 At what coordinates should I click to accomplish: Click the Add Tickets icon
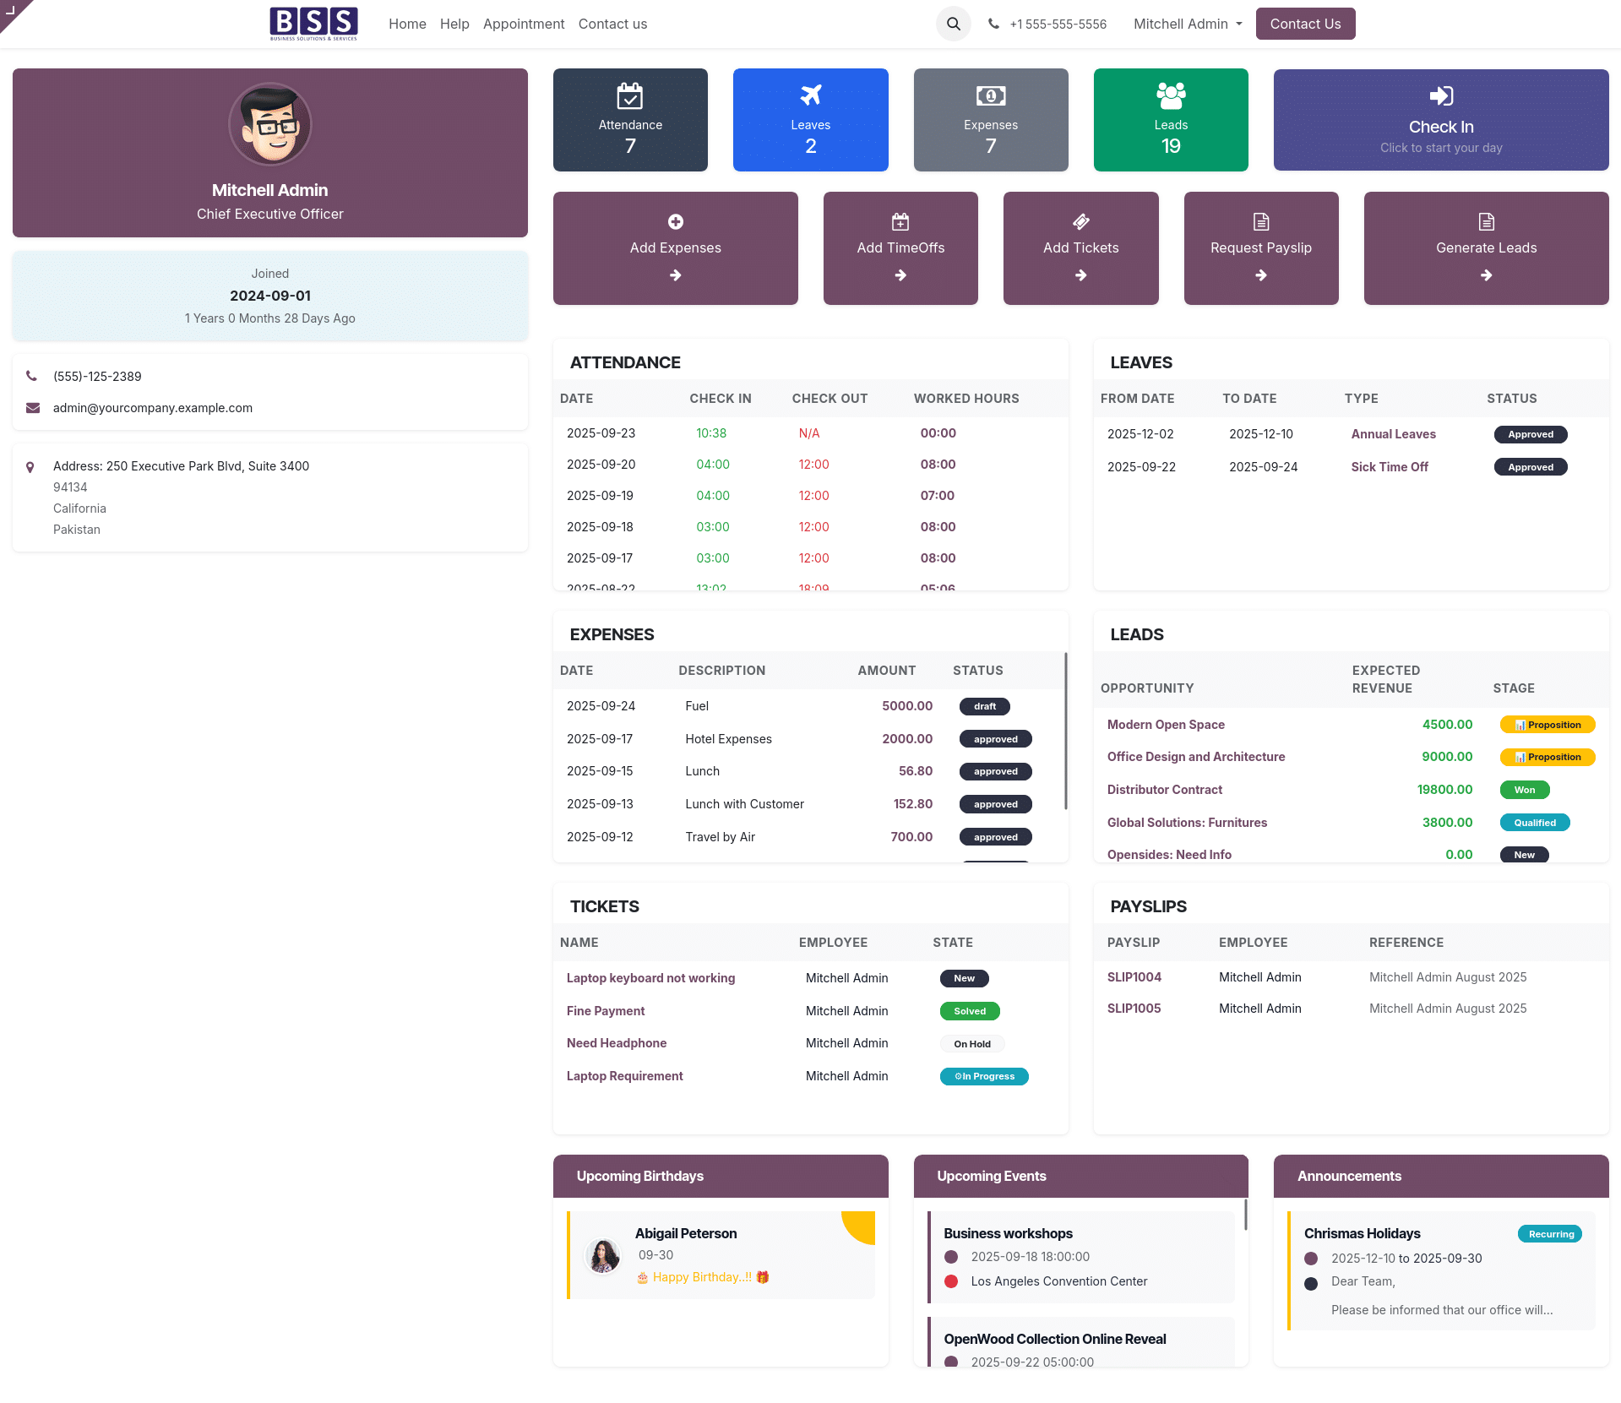(1080, 222)
